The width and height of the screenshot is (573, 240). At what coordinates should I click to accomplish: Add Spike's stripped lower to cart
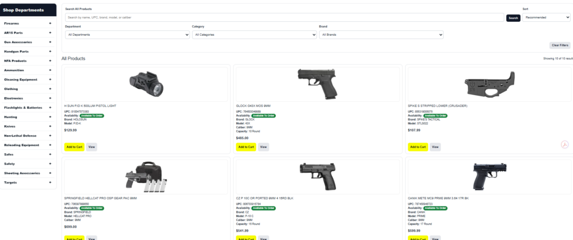(x=417, y=147)
